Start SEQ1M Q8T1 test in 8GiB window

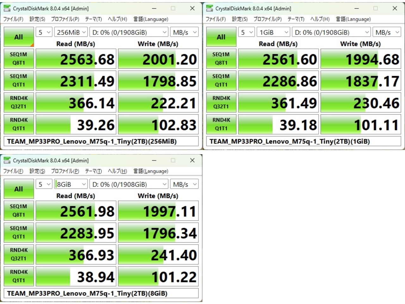click(19, 211)
